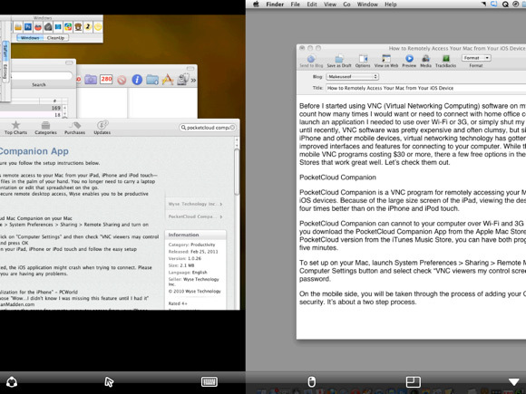Open the Blog 'Makeuseof' popup selector
This screenshot has height=394, width=526.
[x=352, y=77]
